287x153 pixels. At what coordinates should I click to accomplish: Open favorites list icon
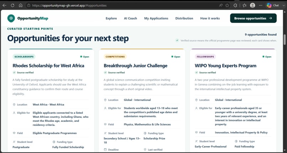coord(244,5)
